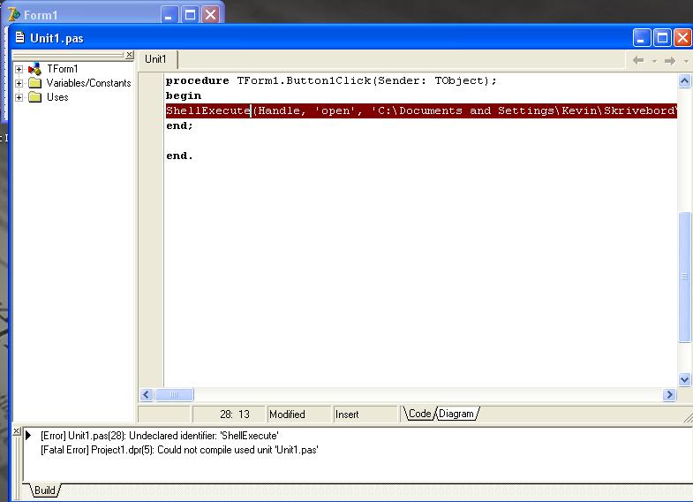The width and height of the screenshot is (693, 502).
Task: Close the messages panel
Action: [x=17, y=431]
